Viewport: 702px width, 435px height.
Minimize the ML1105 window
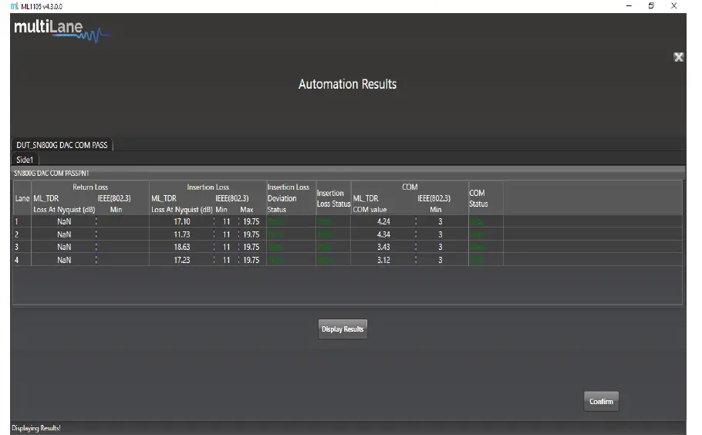coord(629,6)
